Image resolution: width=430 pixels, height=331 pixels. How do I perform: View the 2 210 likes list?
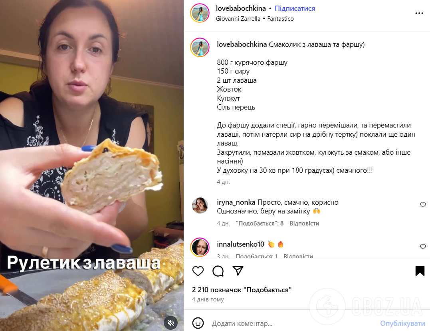click(x=242, y=290)
